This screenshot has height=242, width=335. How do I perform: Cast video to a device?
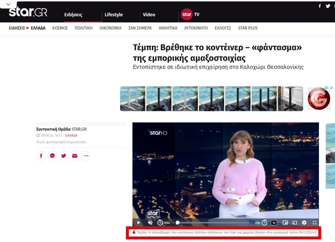click(295, 223)
